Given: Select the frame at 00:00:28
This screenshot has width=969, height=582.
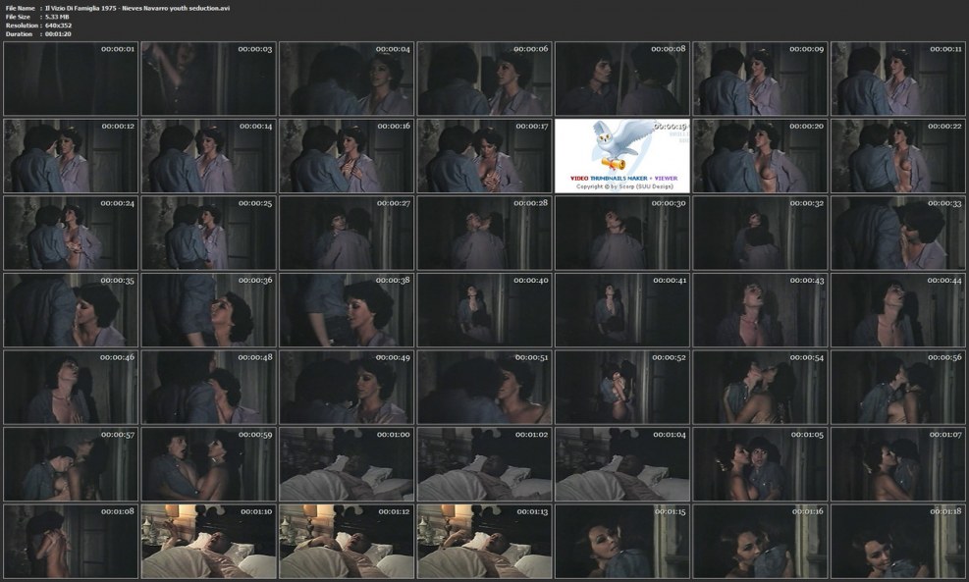Looking at the screenshot, I should [484, 233].
